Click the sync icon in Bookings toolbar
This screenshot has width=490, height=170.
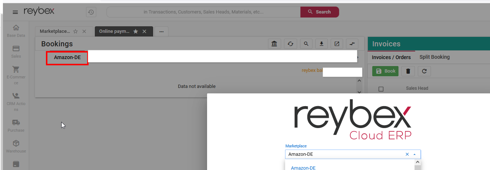click(x=291, y=44)
